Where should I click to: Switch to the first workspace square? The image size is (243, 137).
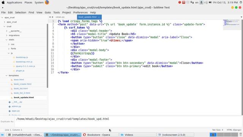tap(213, 135)
